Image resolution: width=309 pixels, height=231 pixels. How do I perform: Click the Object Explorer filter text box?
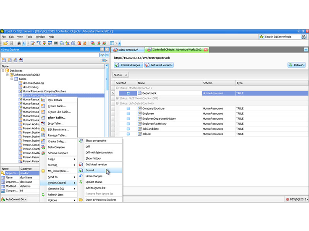pos(50,55)
